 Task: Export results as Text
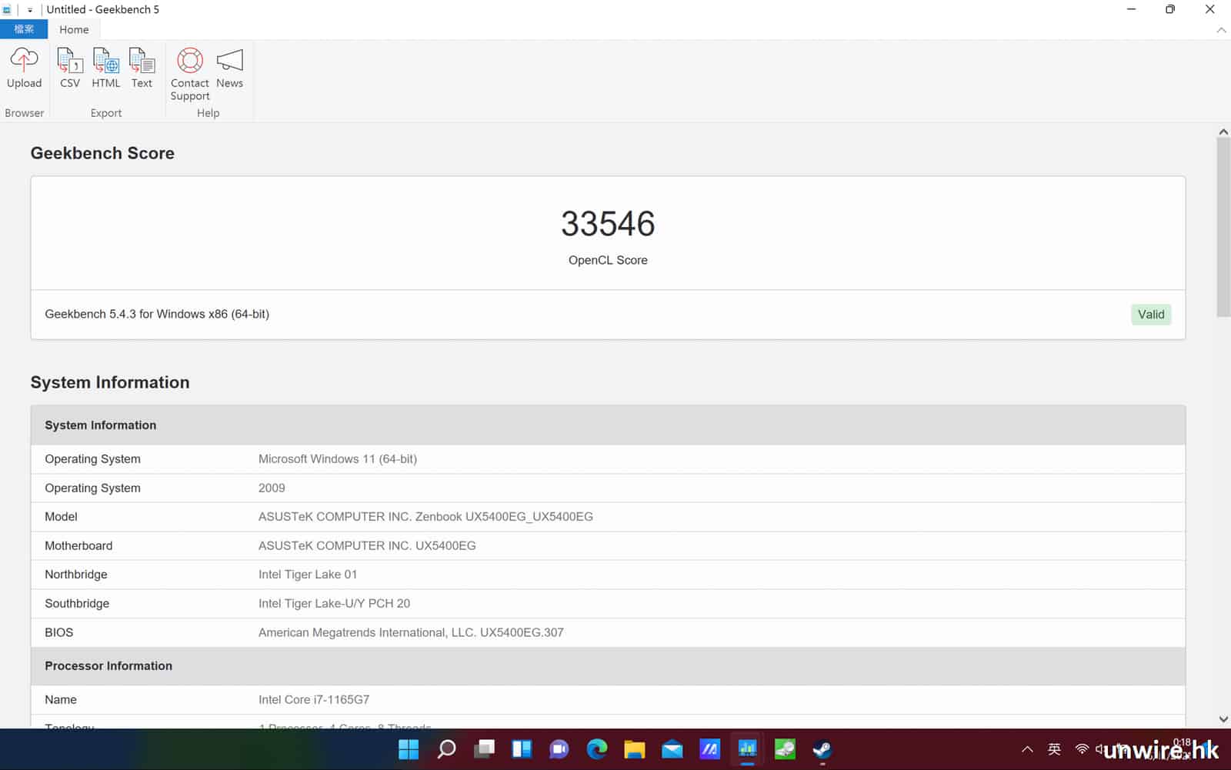pos(142,68)
